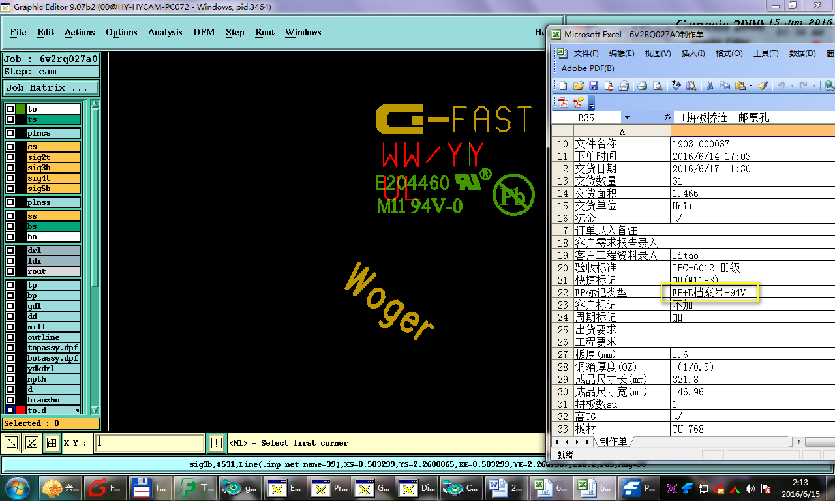The width and height of the screenshot is (835, 501).
Task: Toggle the checkbox for layer ss
Action: (10, 216)
